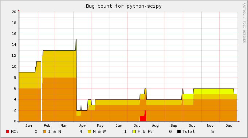Image resolution: width=248 pixels, height=138 pixels.
Task: Click the orange I & N legend swatch
Action: pyautogui.click(x=44, y=131)
